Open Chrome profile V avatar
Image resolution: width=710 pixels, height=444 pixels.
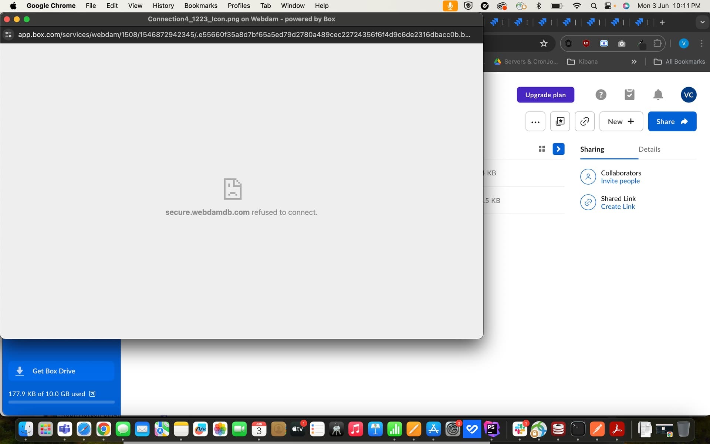click(684, 44)
